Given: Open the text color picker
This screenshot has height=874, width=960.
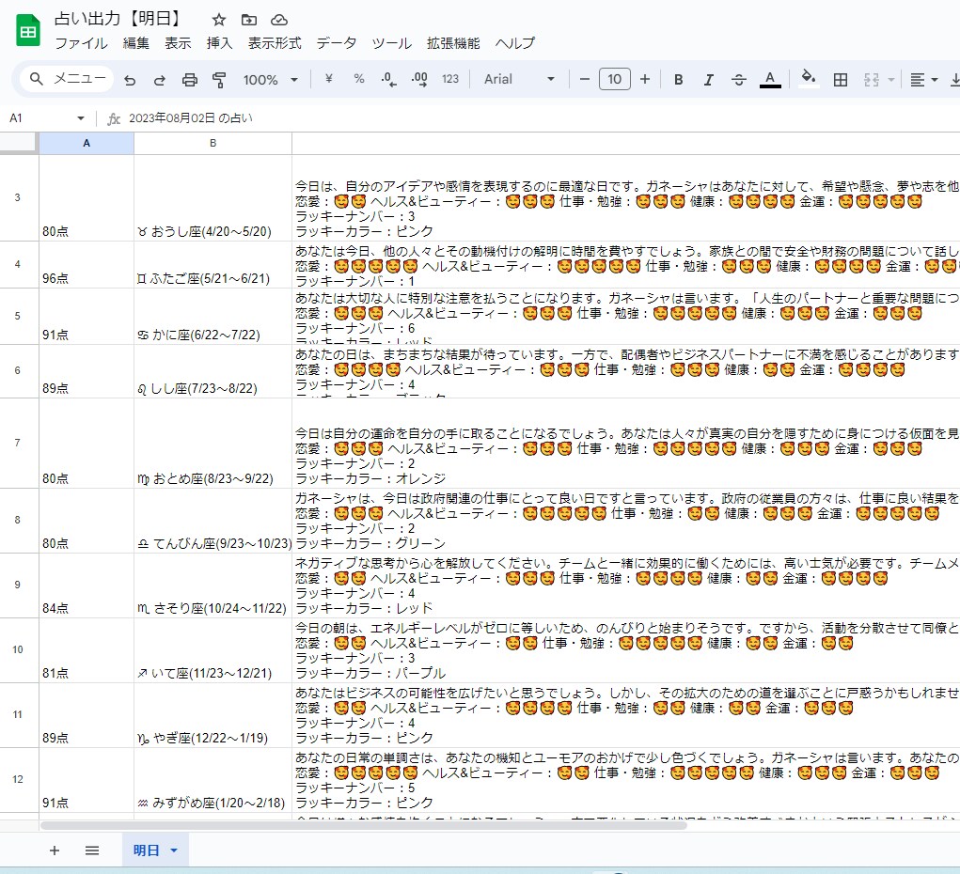Looking at the screenshot, I should click(x=770, y=80).
